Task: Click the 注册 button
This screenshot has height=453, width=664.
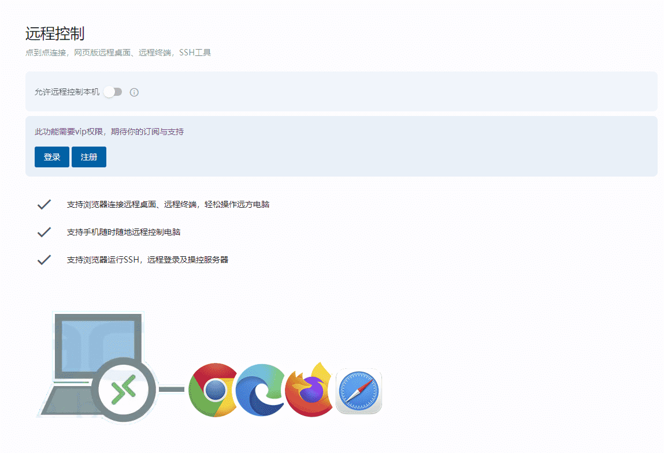Action: pos(89,157)
